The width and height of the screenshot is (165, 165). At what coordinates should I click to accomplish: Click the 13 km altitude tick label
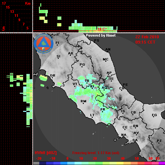pyautogui.click(x=12, y=12)
